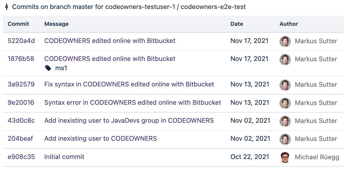Click the Author column header
Screen dimensions: 347x170
(289, 24)
